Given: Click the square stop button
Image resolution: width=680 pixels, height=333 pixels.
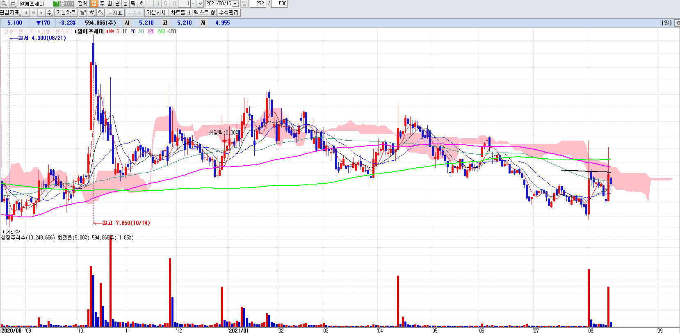Looking at the screenshot, I should point(34,13).
